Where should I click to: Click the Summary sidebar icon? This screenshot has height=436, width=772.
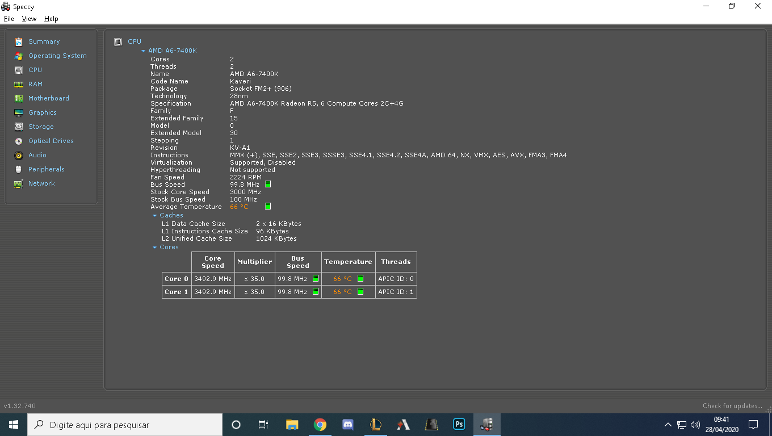pos(19,41)
